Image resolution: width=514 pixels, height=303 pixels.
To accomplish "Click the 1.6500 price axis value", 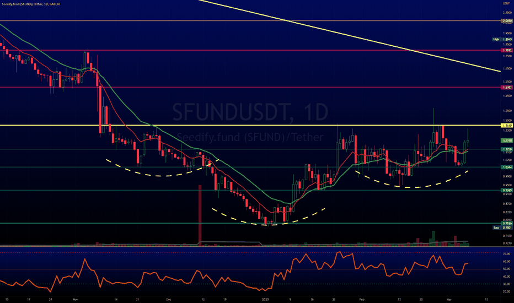I will [507, 69].
